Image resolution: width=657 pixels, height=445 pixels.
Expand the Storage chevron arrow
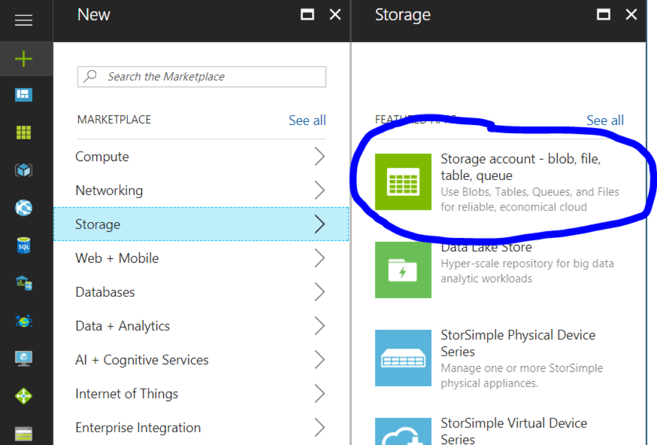coord(320,224)
